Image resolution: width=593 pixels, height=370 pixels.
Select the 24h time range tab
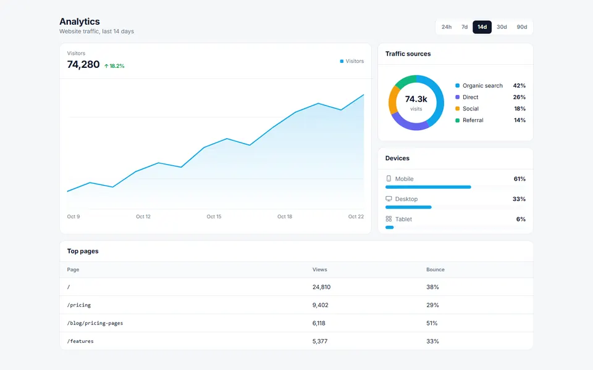446,27
